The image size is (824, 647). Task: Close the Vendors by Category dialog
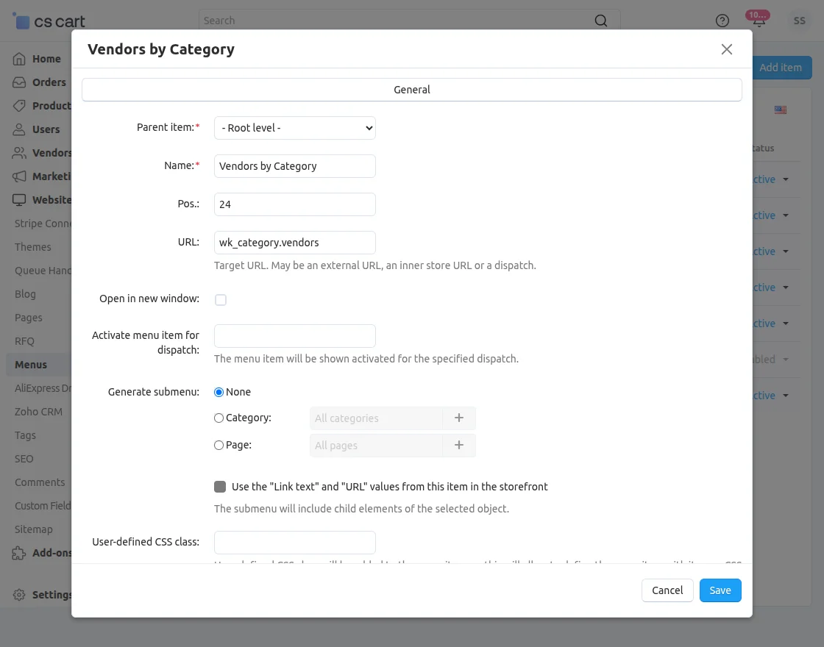[x=726, y=49]
